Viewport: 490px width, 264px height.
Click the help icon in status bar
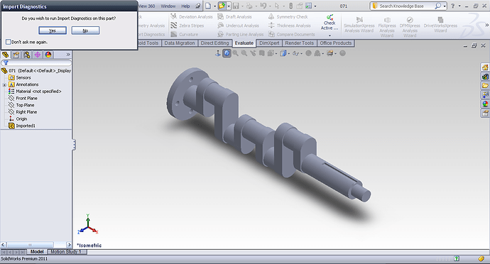click(x=457, y=259)
